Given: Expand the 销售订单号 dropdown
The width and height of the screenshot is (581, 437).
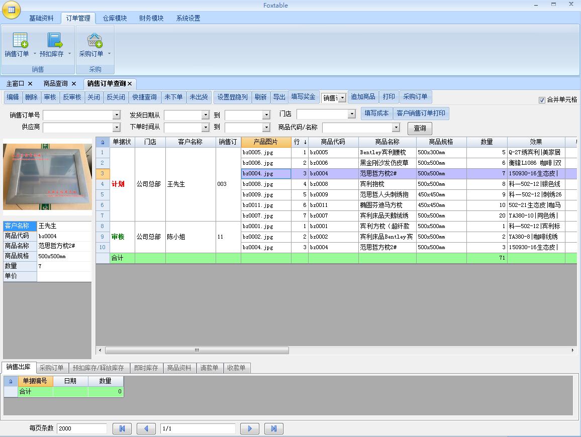Looking at the screenshot, I should coord(117,115).
